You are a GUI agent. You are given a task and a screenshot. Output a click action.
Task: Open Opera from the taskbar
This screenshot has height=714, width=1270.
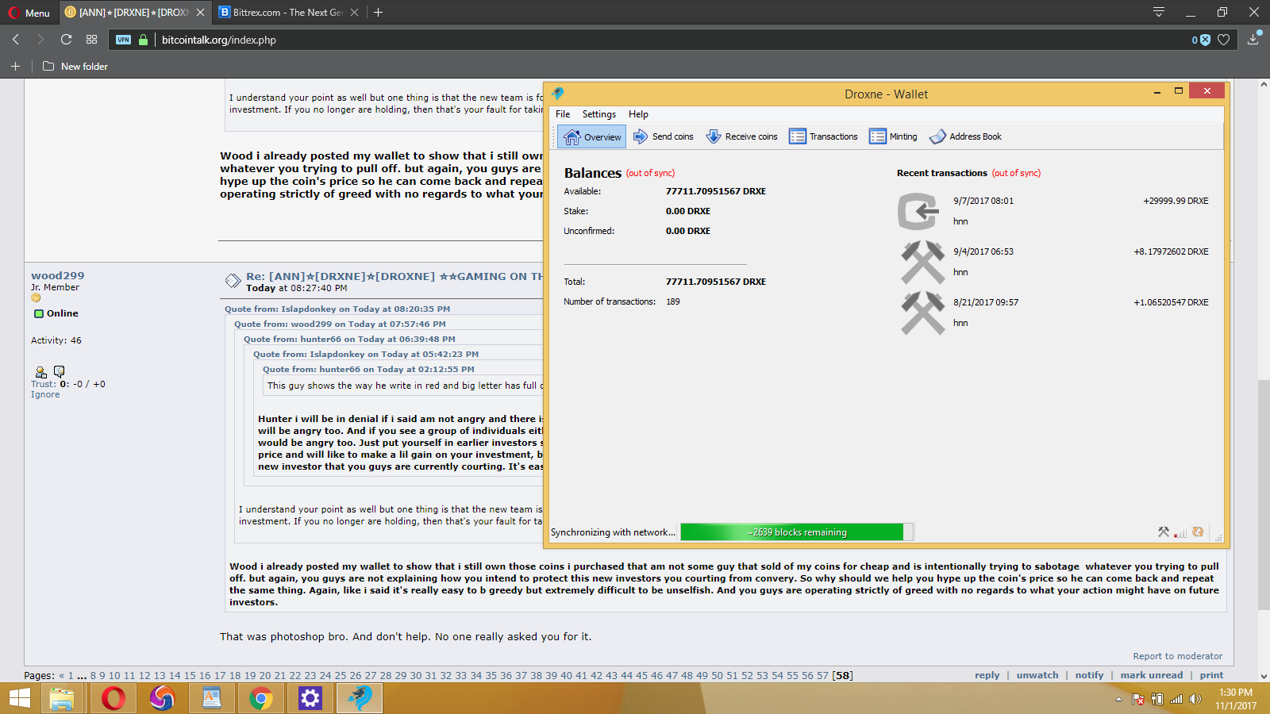[x=114, y=698]
